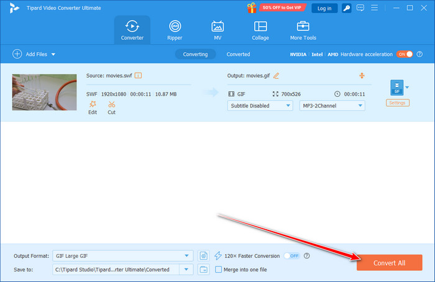Switch to the Ripper tab
Image resolution: width=435 pixels, height=282 pixels.
click(175, 30)
